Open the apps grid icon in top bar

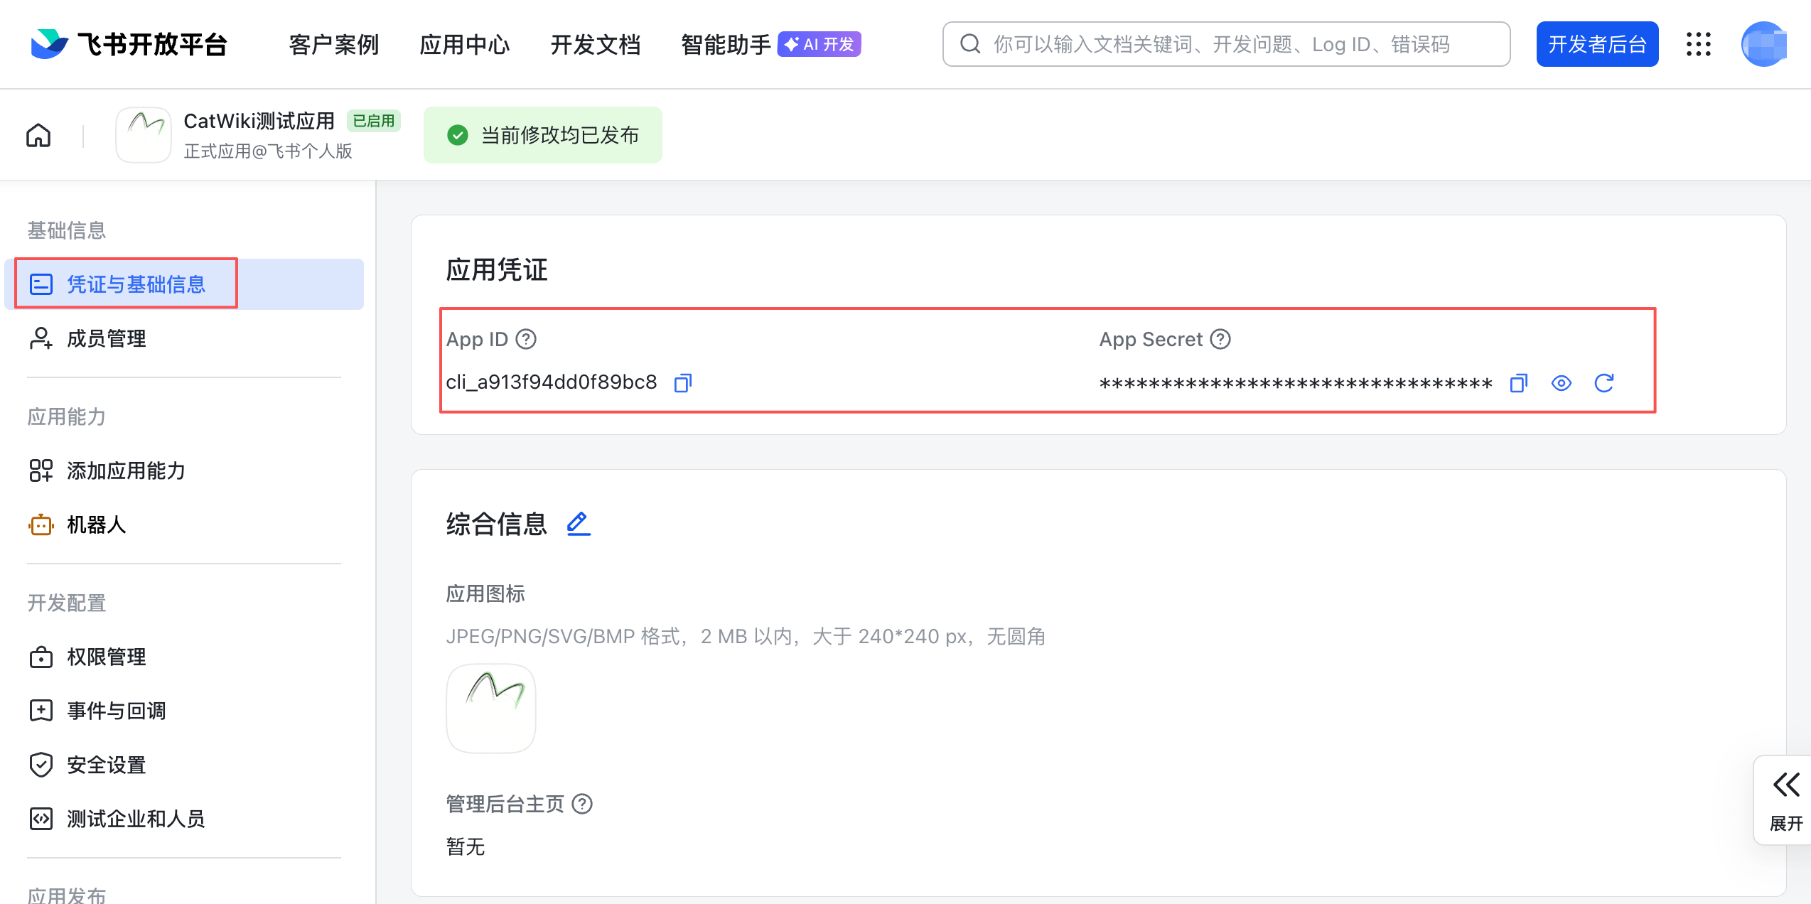click(1699, 44)
